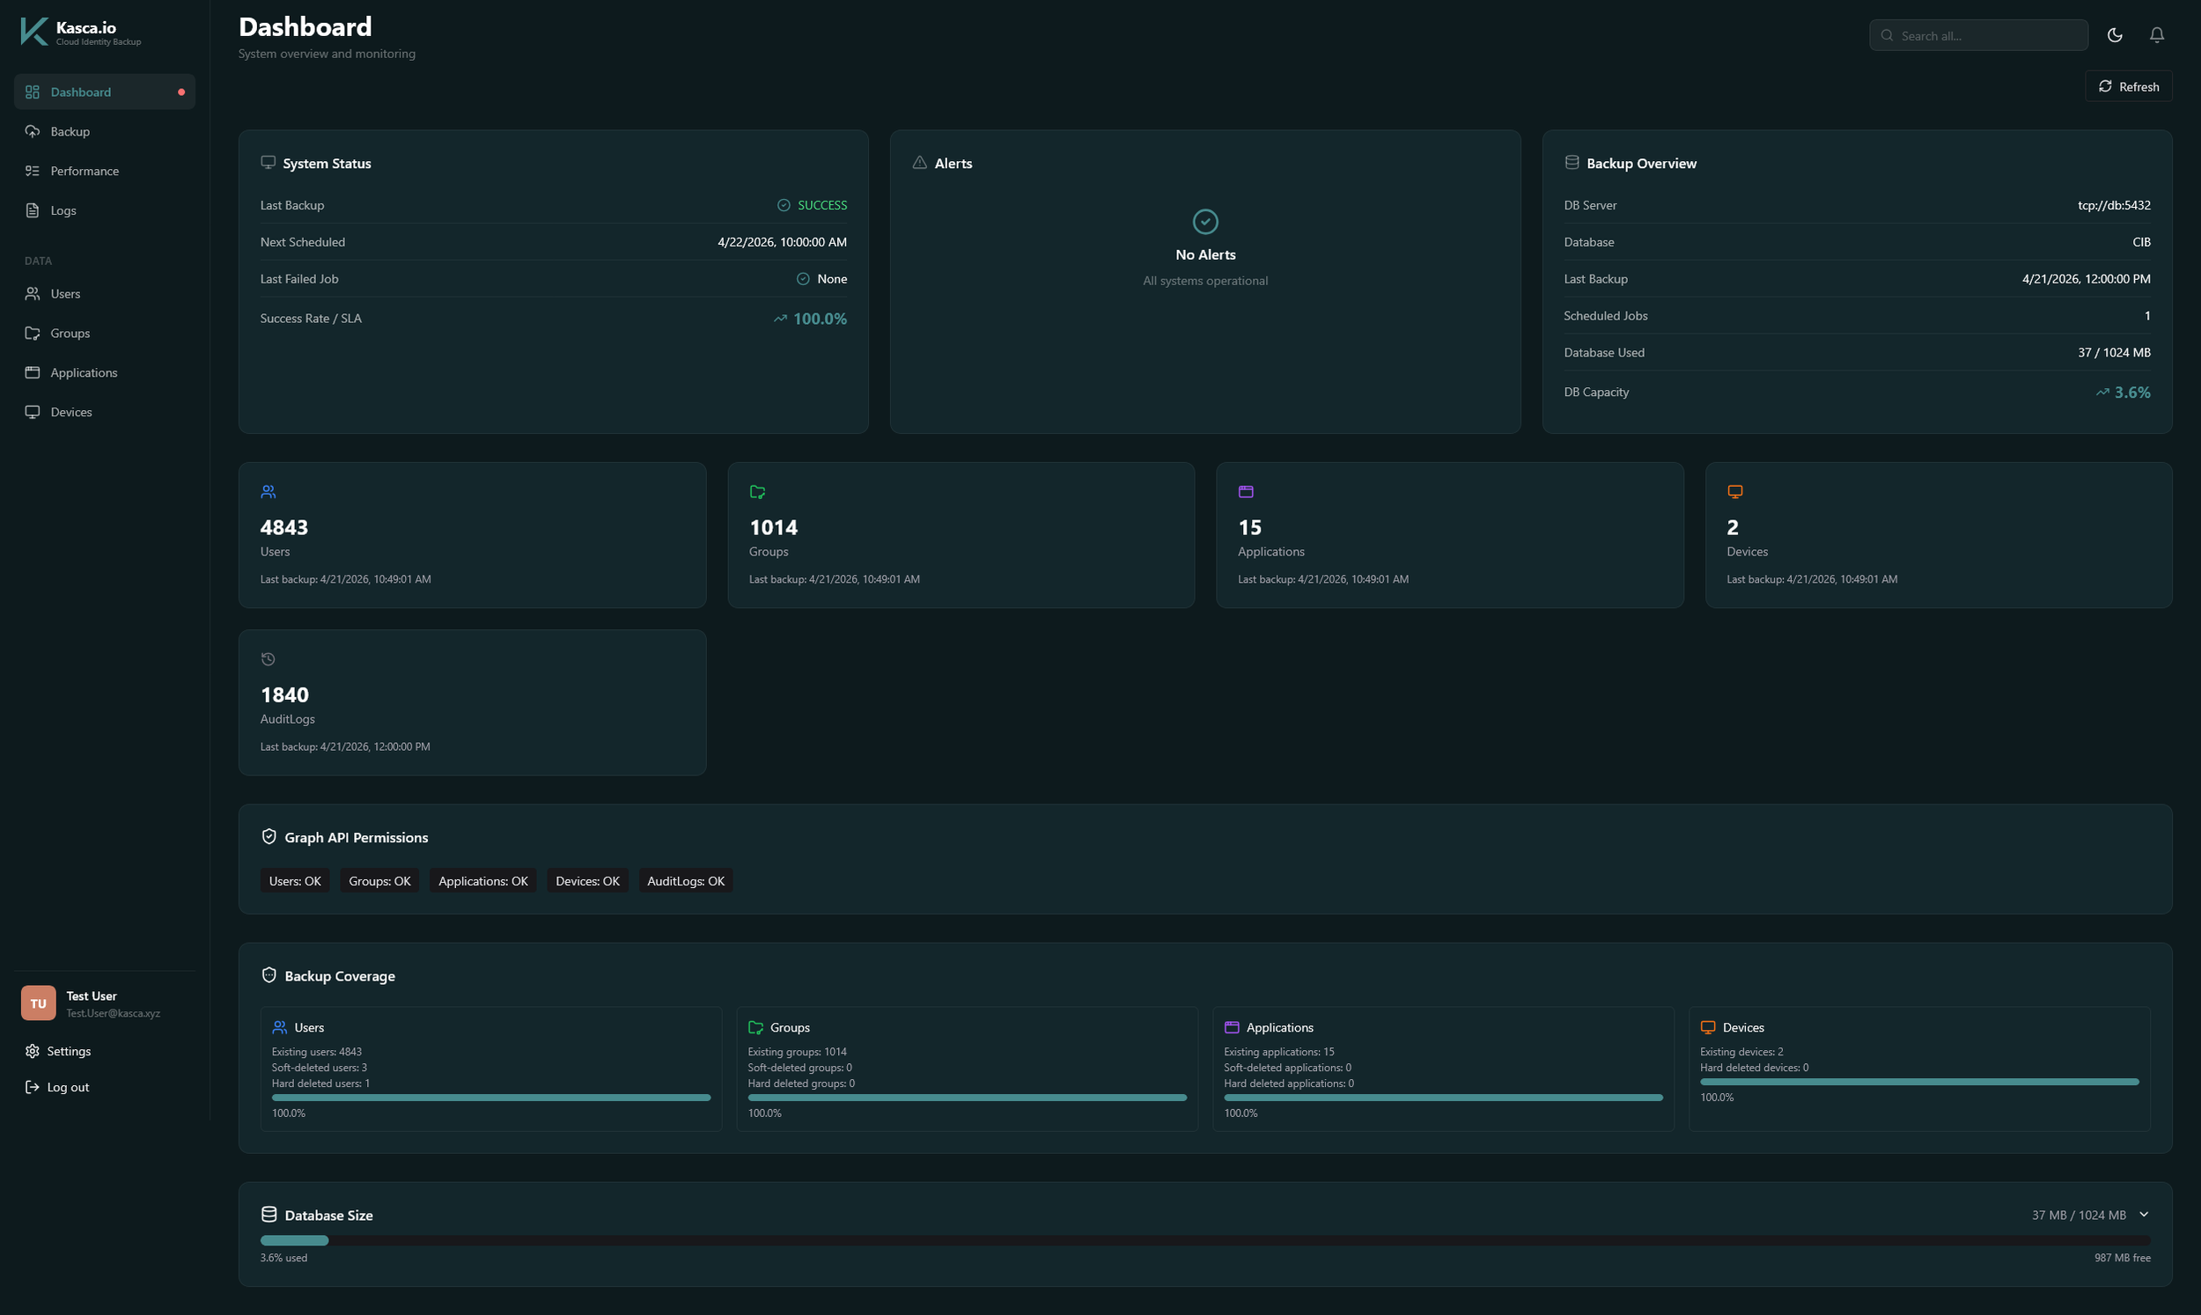Open Devices in the sidebar

coord(105,412)
